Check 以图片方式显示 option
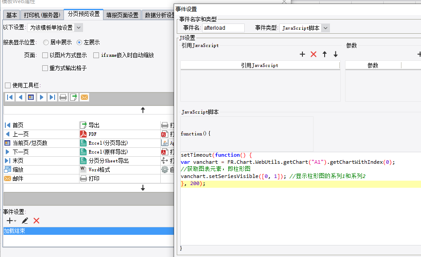The width and height of the screenshot is (421, 257). tap(45, 55)
